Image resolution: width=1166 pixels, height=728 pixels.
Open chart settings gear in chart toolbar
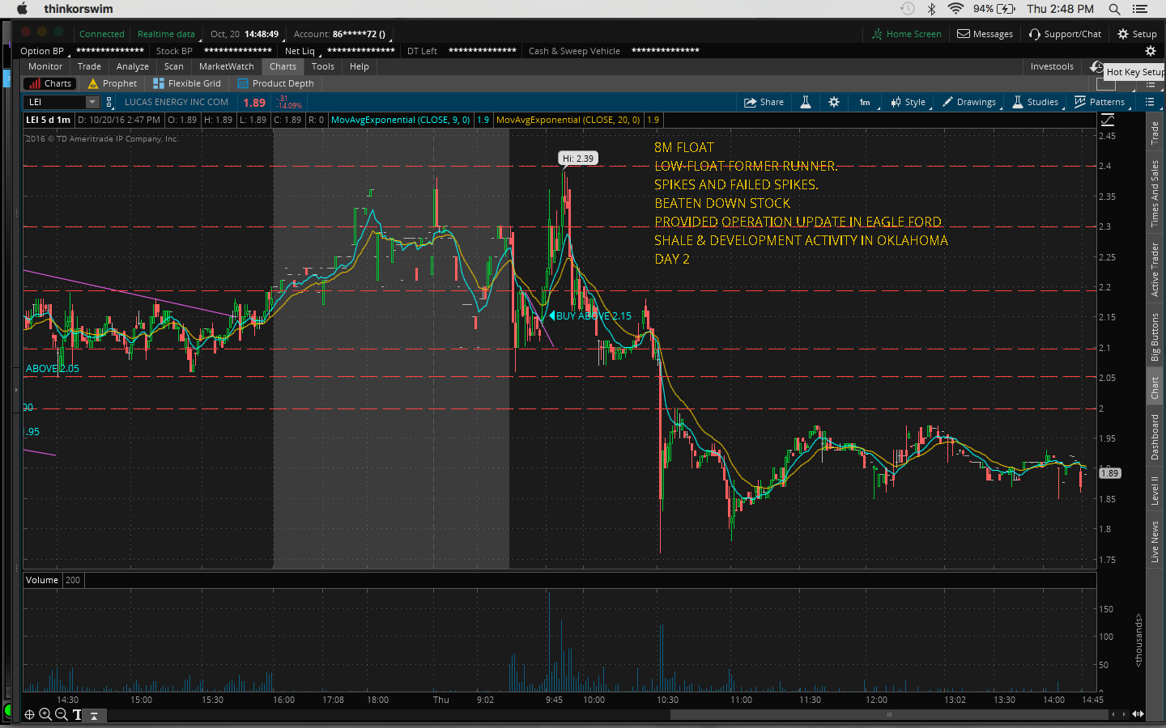tap(834, 102)
